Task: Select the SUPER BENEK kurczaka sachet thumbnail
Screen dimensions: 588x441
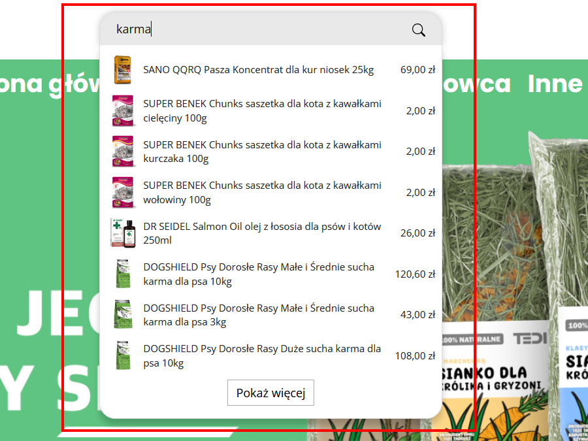Action: (x=123, y=152)
